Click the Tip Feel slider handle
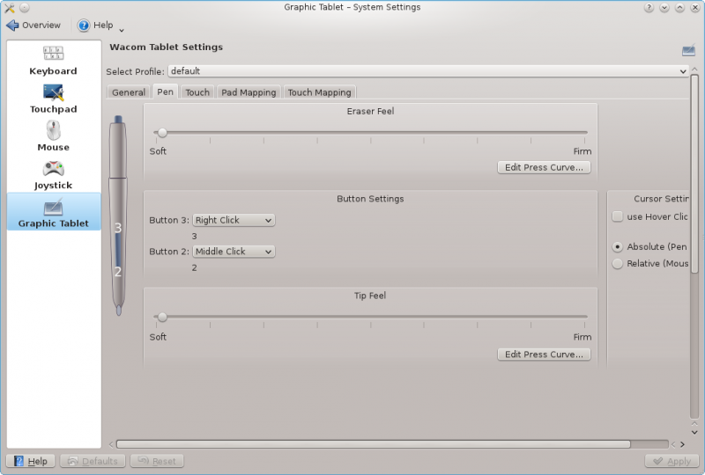Viewport: 705px width, 475px height. 162,317
